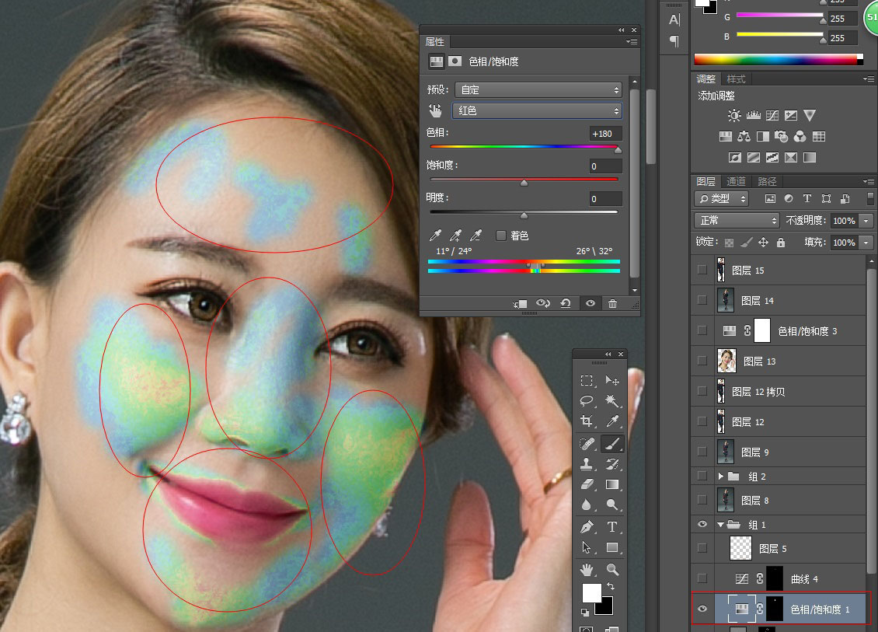Select the Horizontal Type tool
Screen dimensions: 878x632
tap(611, 527)
